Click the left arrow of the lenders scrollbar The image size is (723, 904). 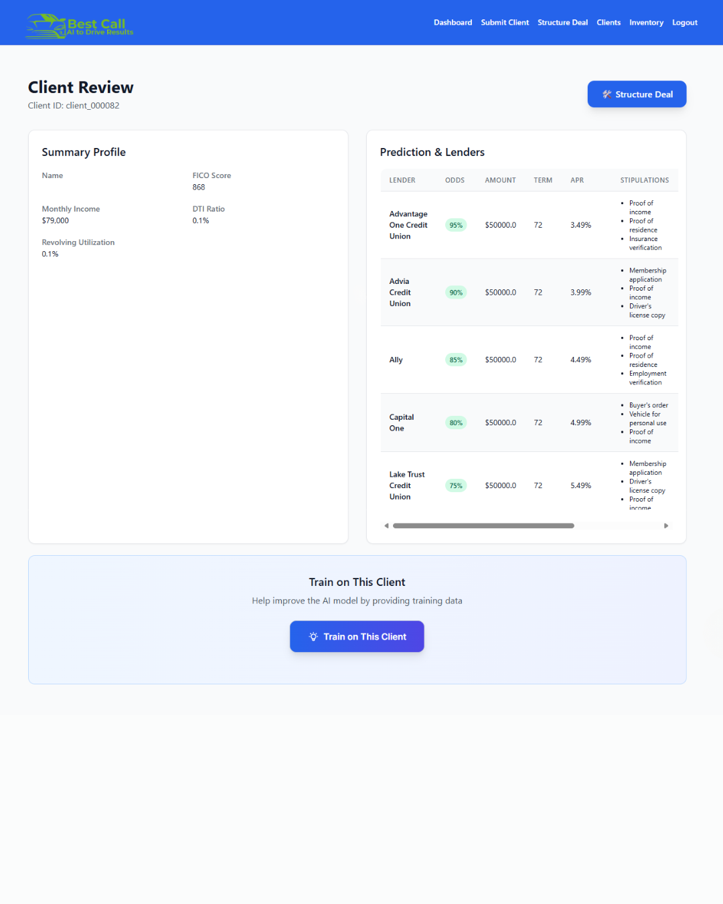point(386,526)
